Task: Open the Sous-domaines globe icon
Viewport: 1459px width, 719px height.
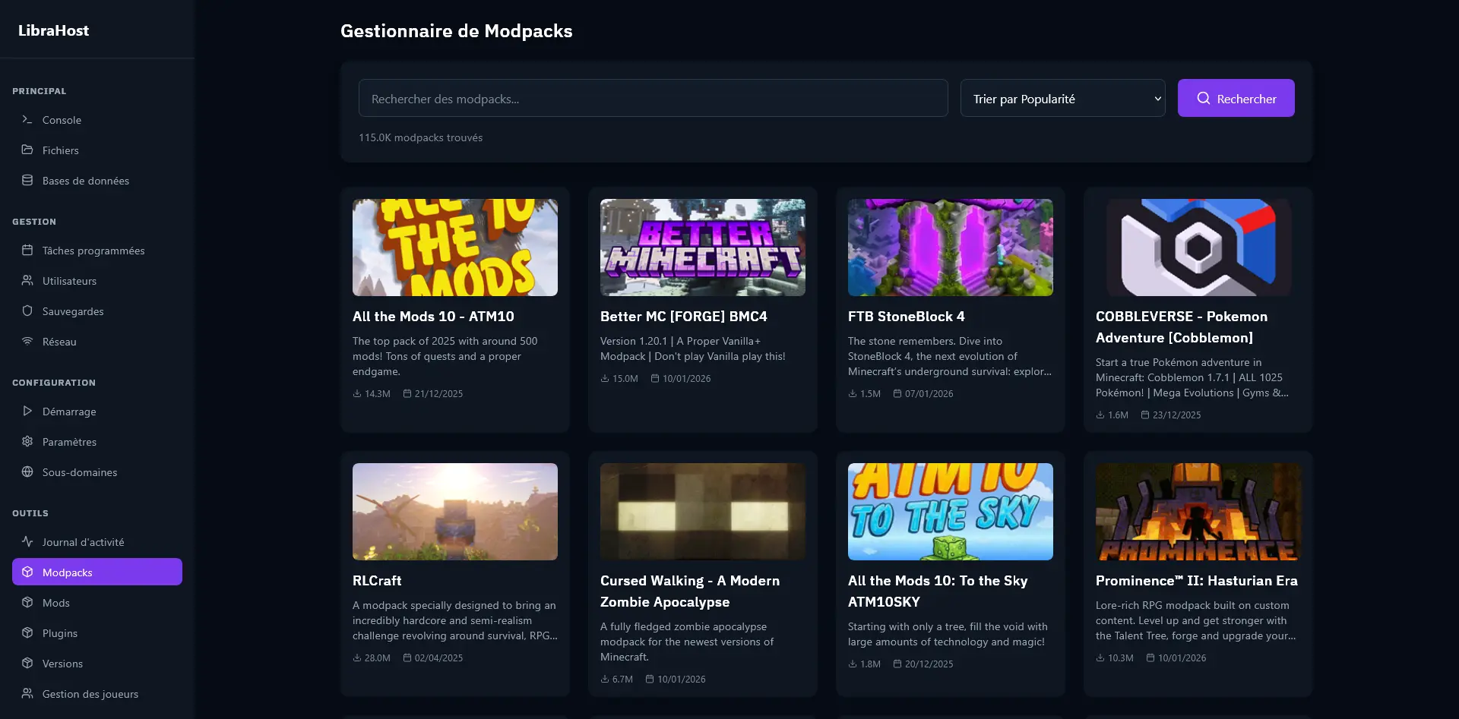Action: click(x=26, y=472)
